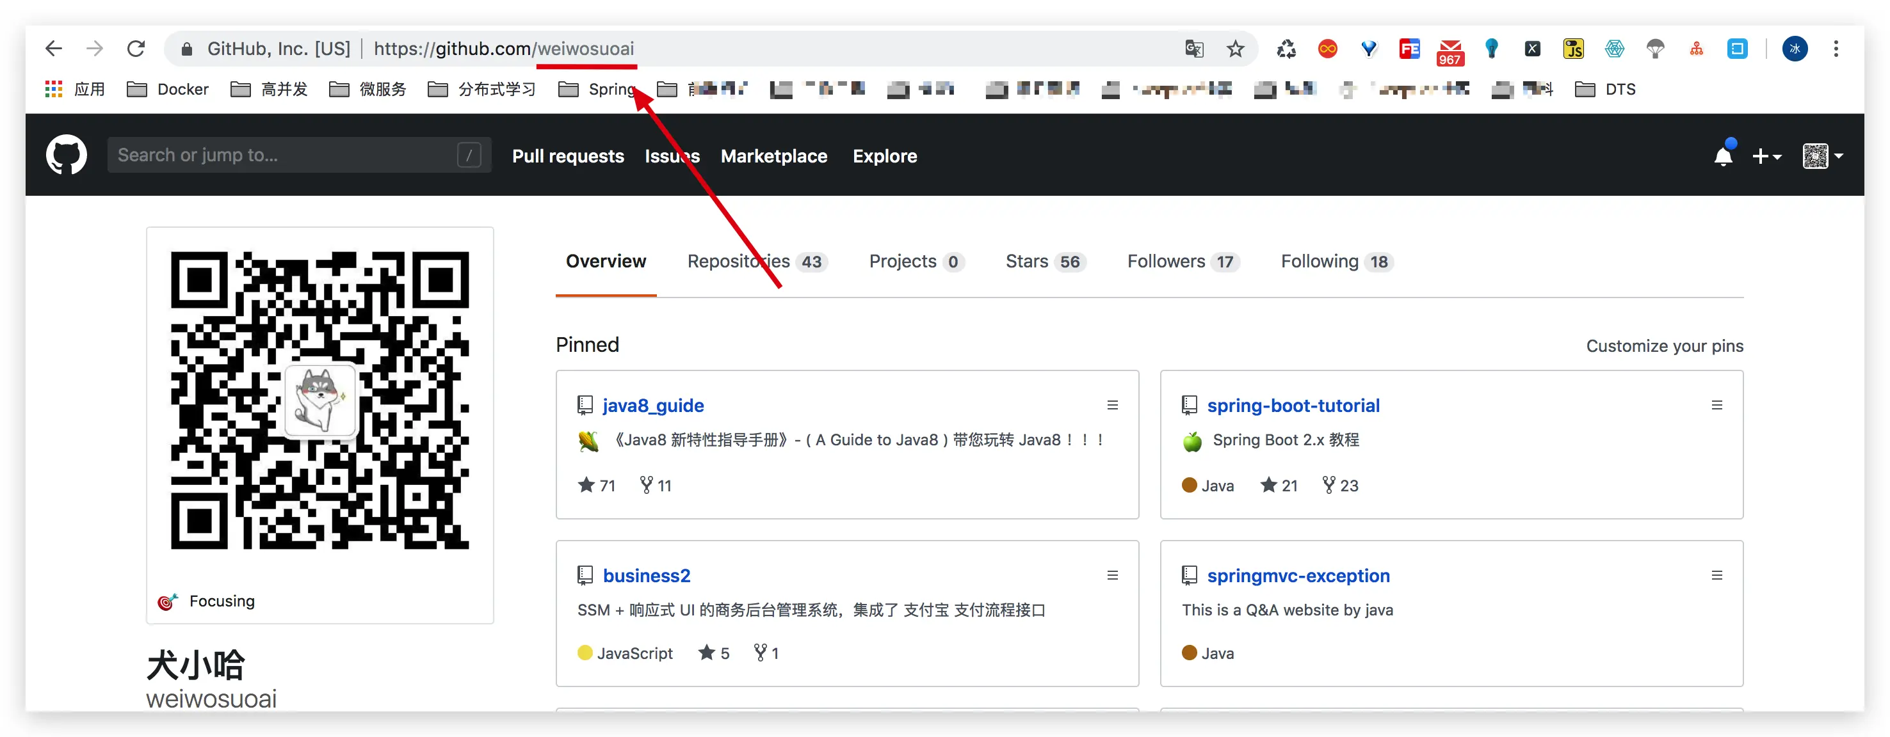This screenshot has width=1890, height=737.
Task: Switch to the Projects tab
Action: coord(916,262)
